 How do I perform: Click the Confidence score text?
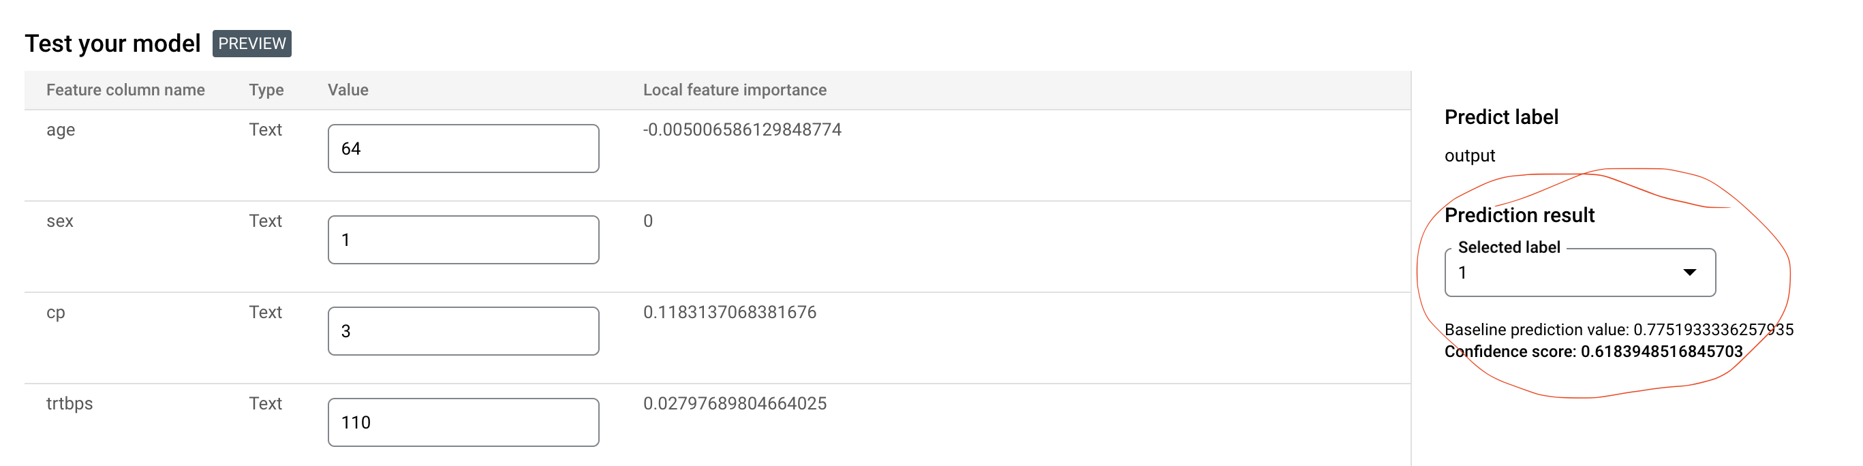1593,352
